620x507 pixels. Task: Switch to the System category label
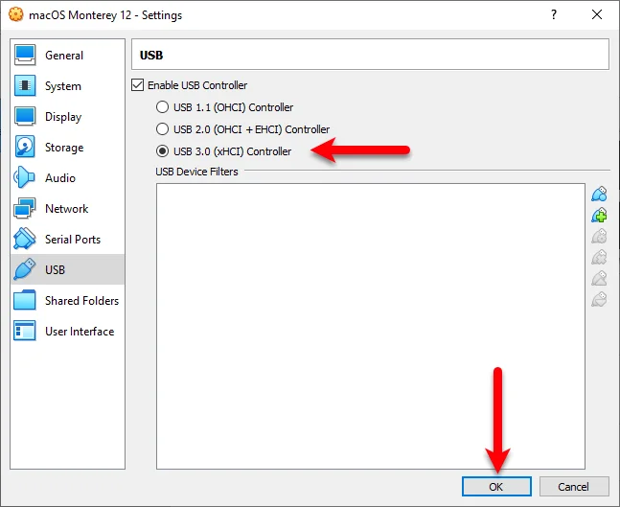[x=63, y=86]
